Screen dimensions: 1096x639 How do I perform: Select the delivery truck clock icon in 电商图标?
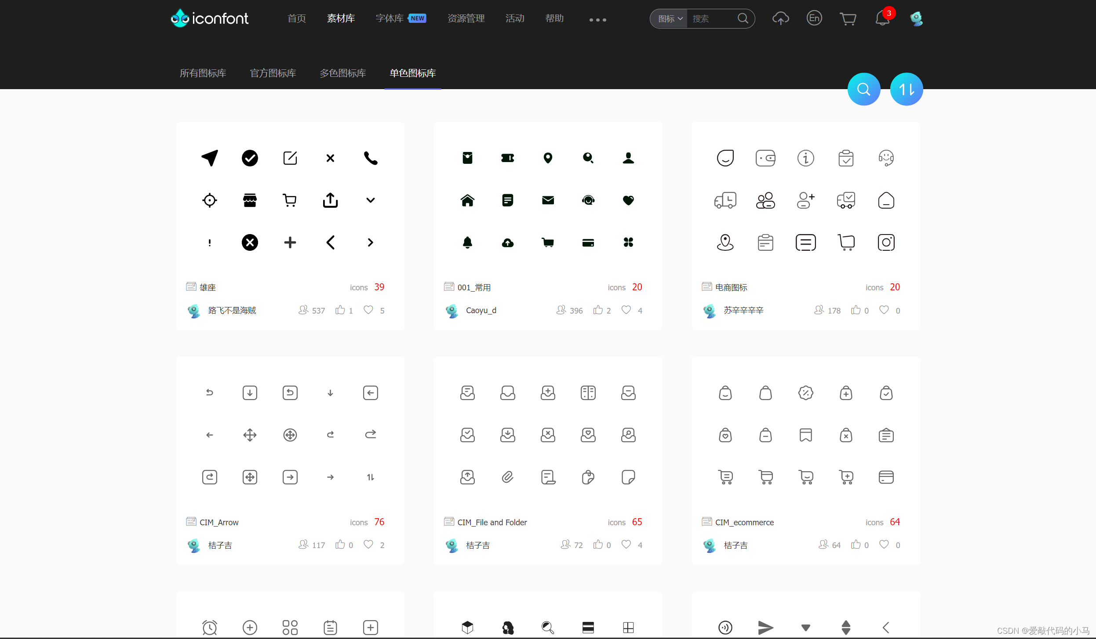coord(725,200)
